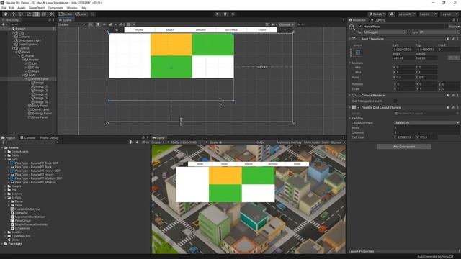Open Canvas Renderer preset settings icon
The width and height of the screenshot is (461, 259).
pyautogui.click(x=453, y=95)
